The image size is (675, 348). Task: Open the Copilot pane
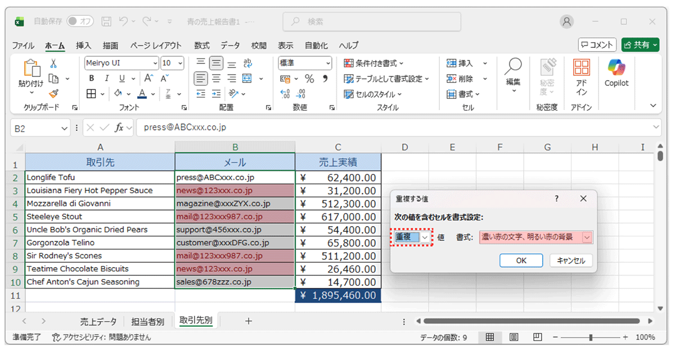pos(616,73)
